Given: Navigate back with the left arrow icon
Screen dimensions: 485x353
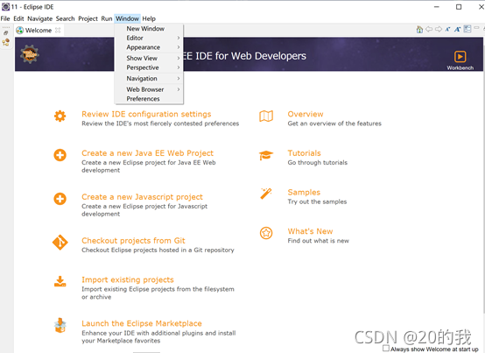Looking at the screenshot, I should (429, 29).
